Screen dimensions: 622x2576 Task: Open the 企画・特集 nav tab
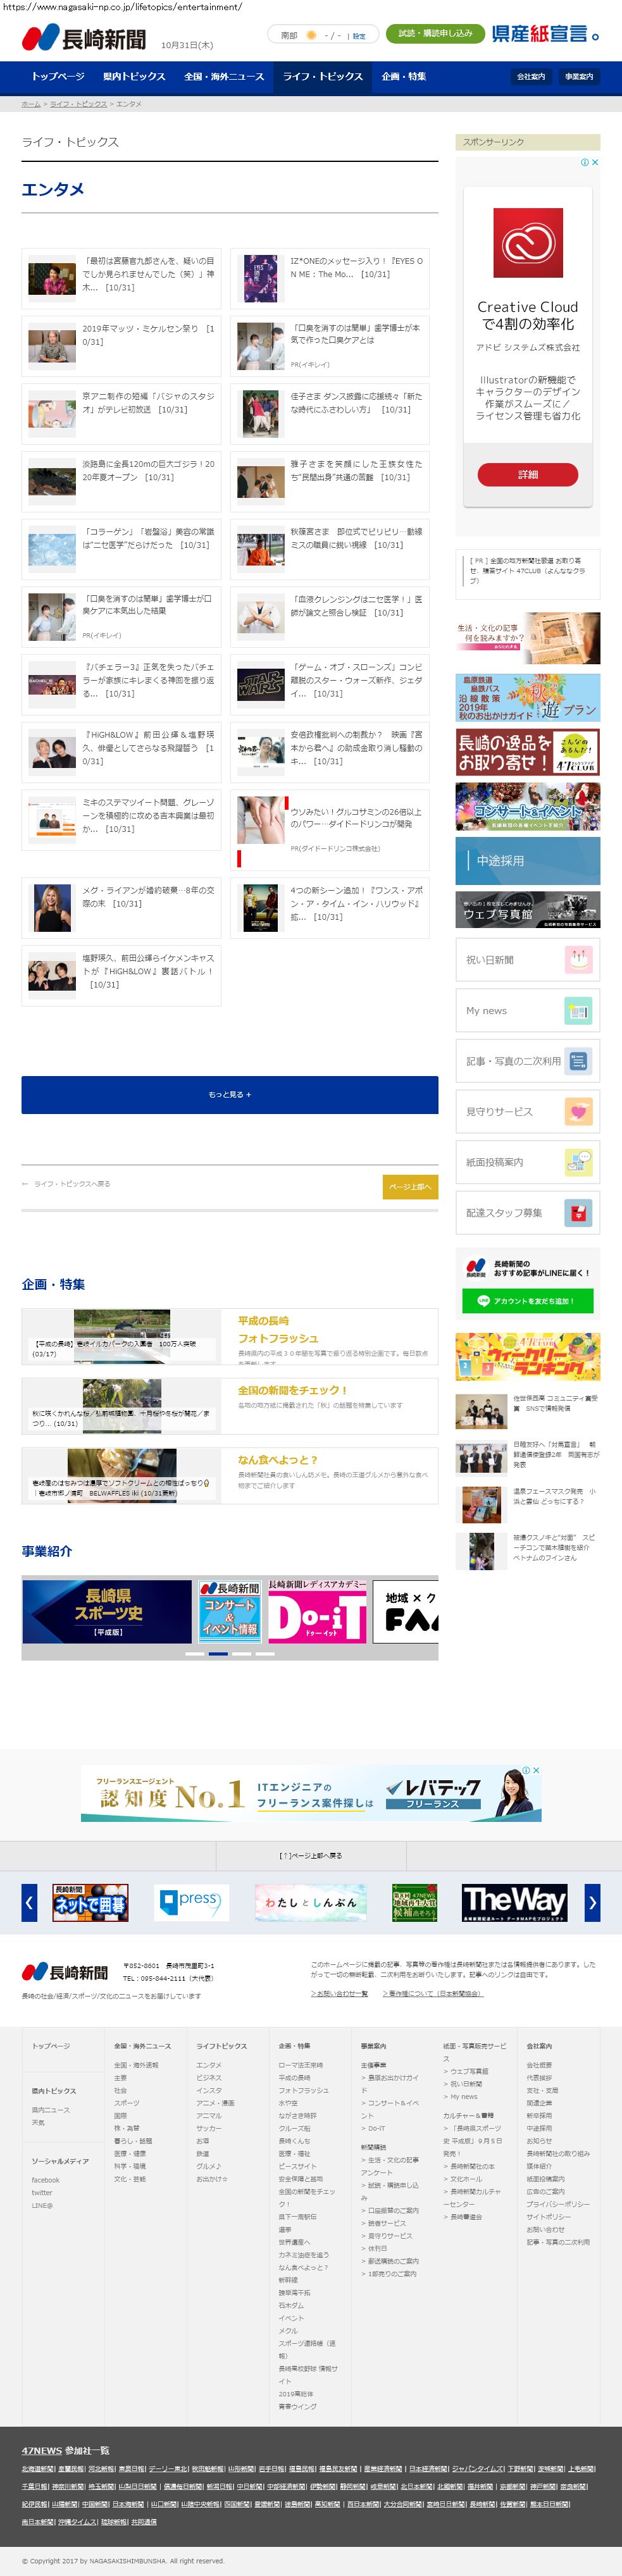point(404,76)
